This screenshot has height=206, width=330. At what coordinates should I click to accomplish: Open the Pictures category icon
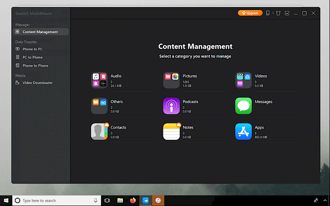tap(171, 80)
